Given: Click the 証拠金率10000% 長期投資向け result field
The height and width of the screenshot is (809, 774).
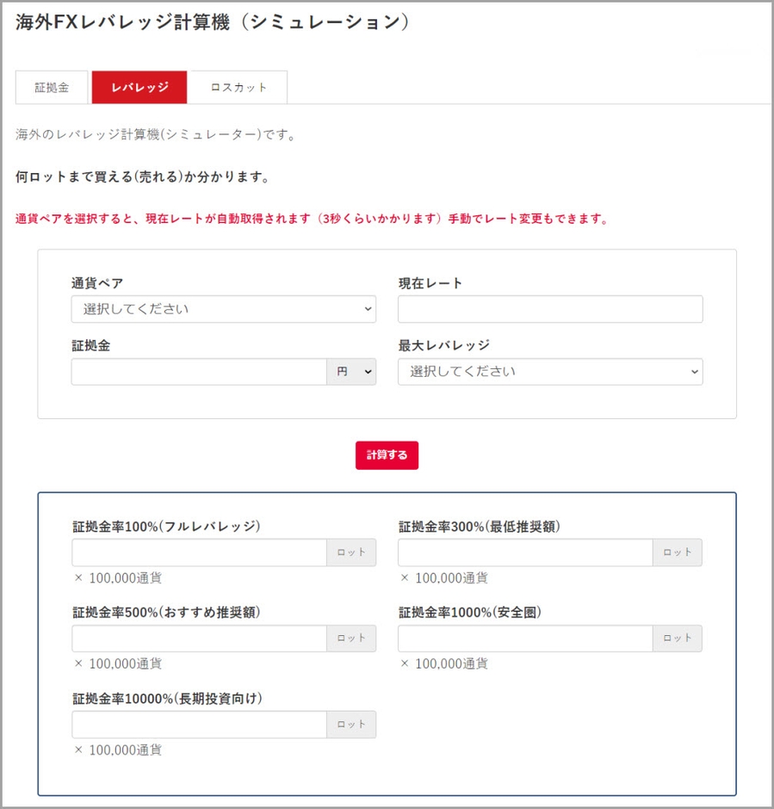Looking at the screenshot, I should tap(199, 725).
